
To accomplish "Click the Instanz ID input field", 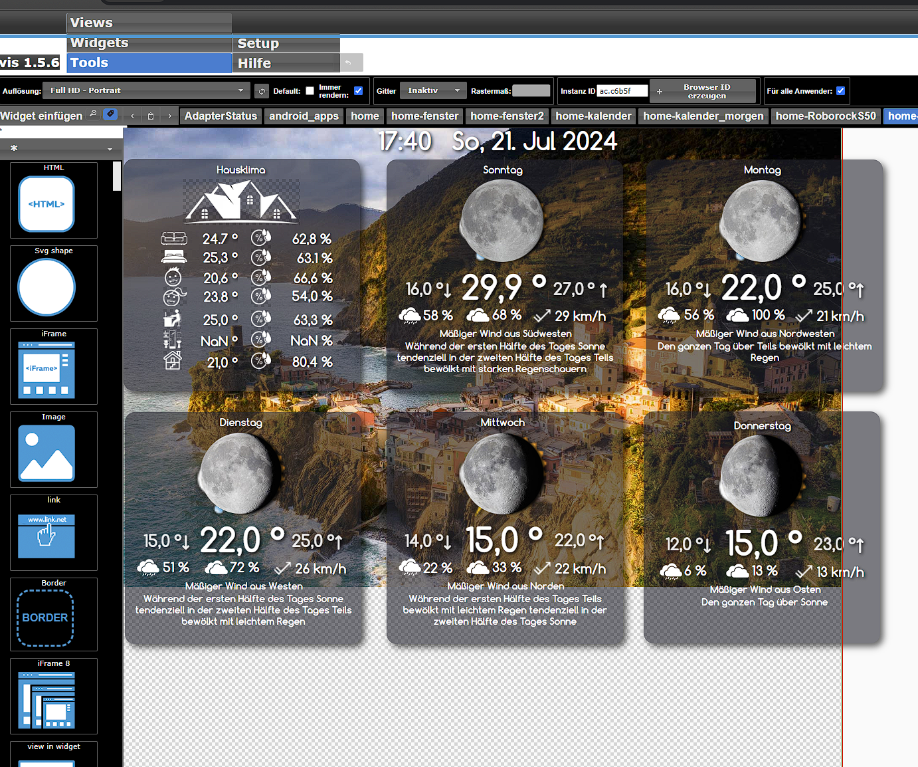I will (x=622, y=91).
